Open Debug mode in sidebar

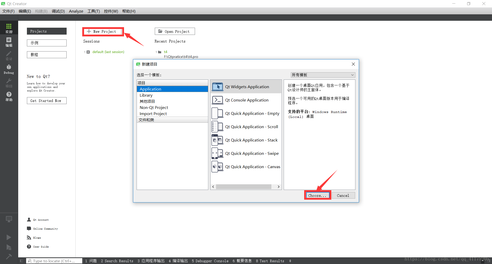point(9,69)
